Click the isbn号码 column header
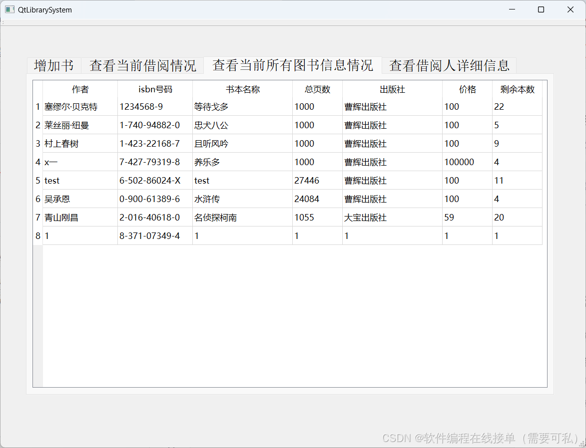 (155, 89)
